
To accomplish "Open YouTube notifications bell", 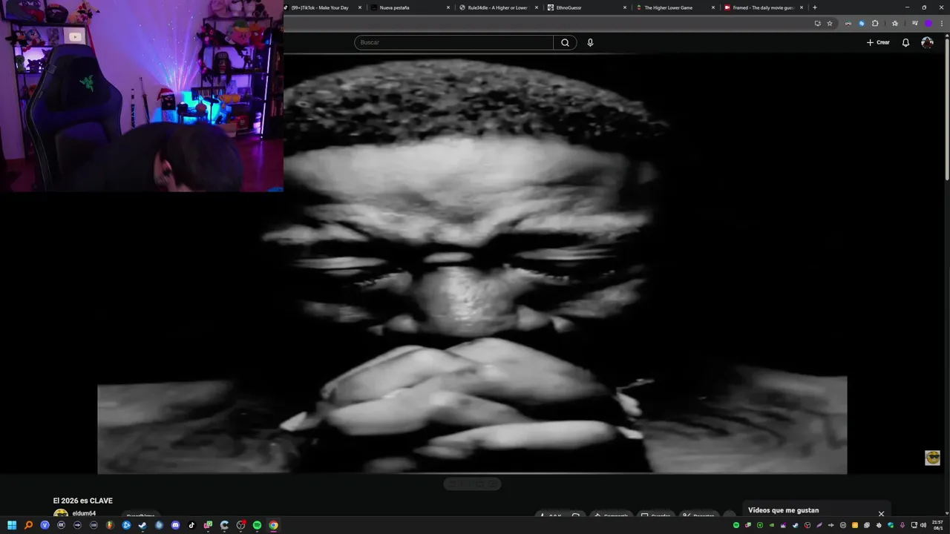I will (905, 42).
